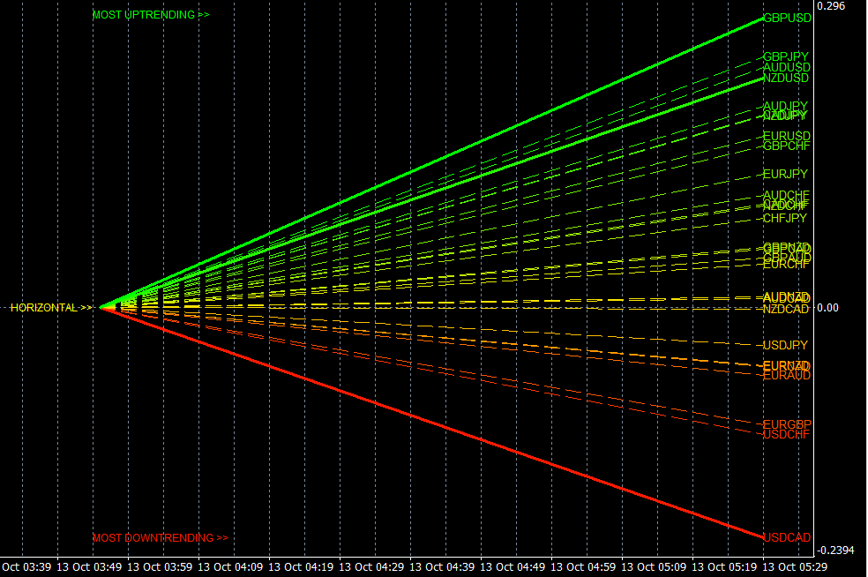Click the EURJPY pair label
The height and width of the screenshot is (577, 868).
coord(785,174)
